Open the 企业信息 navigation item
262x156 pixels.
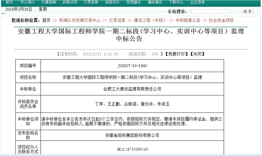pyautogui.click(x=198, y=2)
